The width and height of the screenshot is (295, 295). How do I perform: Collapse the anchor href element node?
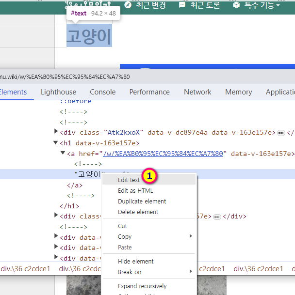(63, 154)
